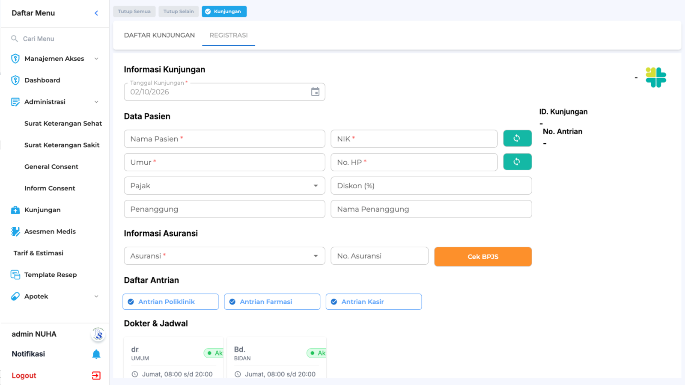Click the Logout link
685x385 pixels.
pos(24,376)
